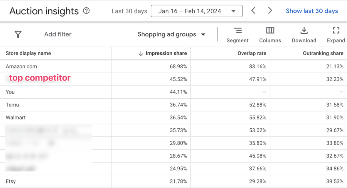Click the Impression share sort arrow
347x188 pixels.
pyautogui.click(x=141, y=54)
